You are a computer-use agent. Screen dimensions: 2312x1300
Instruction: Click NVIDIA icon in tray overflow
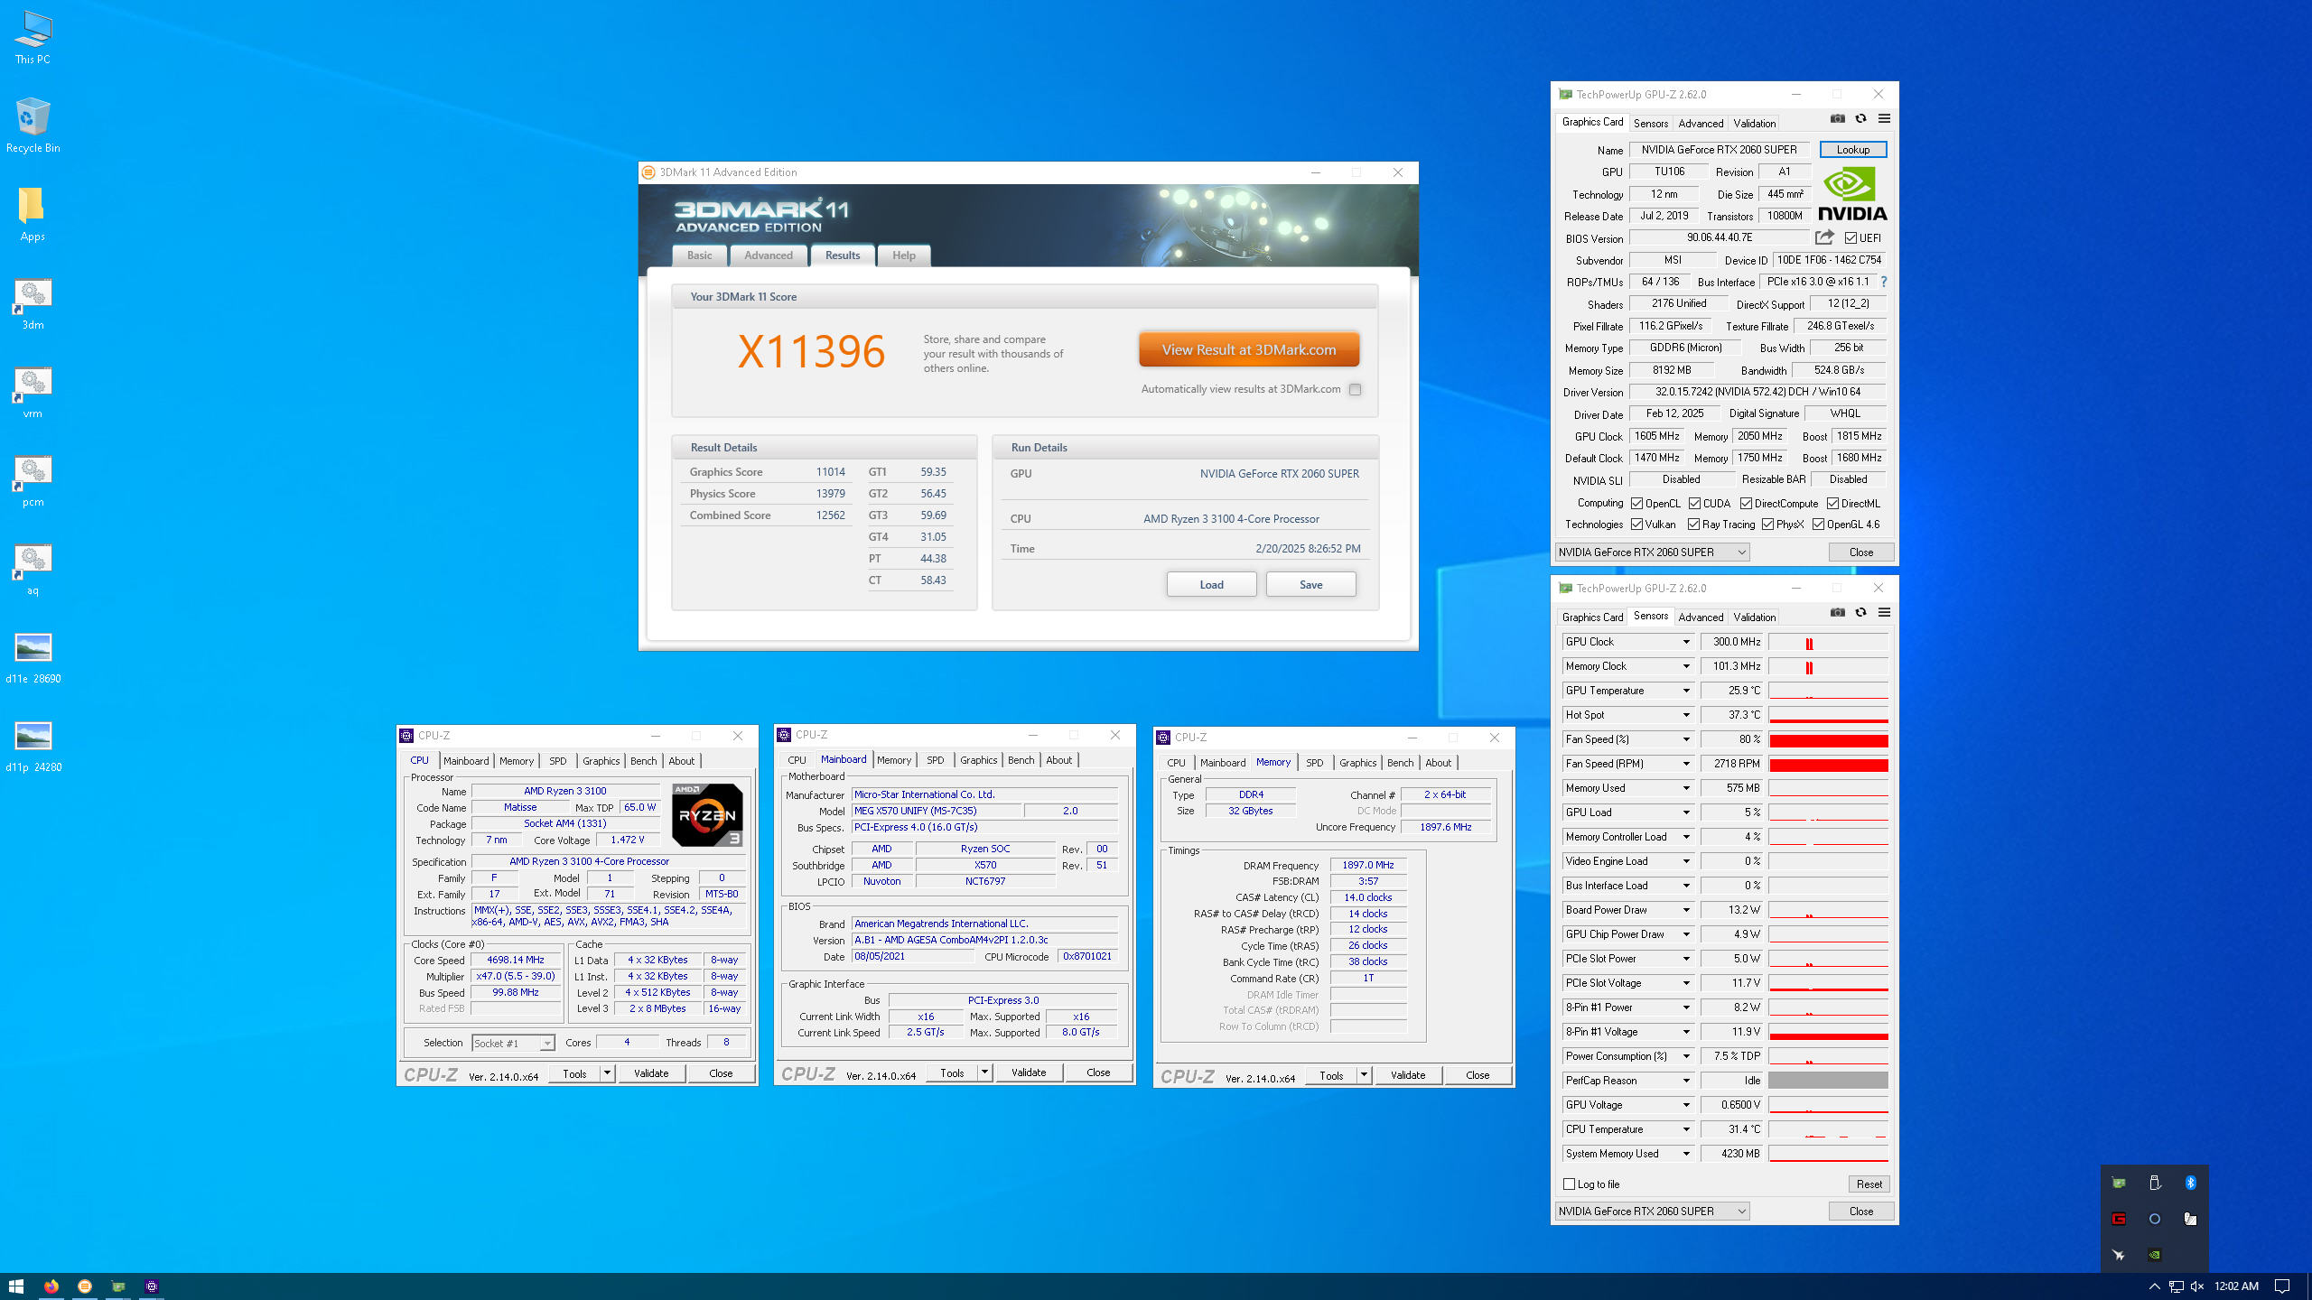pos(2154,1255)
